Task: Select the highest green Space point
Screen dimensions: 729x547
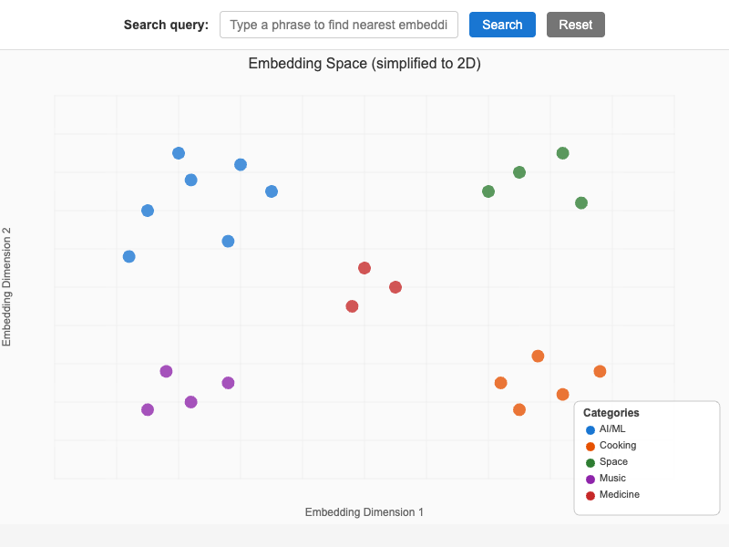Action: 562,153
